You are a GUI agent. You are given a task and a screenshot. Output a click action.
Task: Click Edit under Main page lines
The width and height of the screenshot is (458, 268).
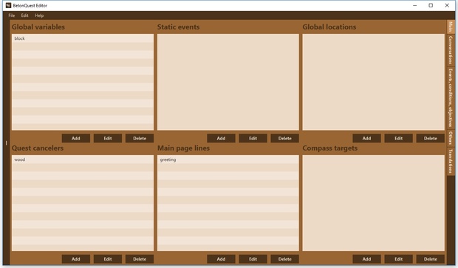pyautogui.click(x=253, y=259)
